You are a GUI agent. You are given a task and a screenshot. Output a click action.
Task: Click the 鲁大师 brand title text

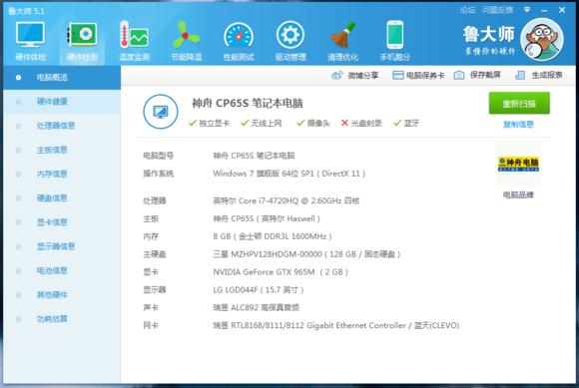click(x=488, y=34)
